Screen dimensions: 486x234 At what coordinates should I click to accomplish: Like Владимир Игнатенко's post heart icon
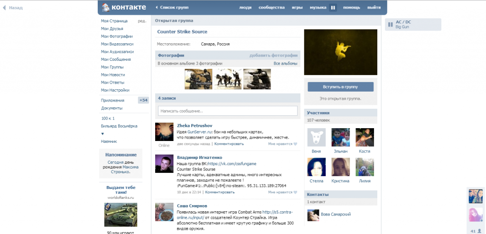click(x=295, y=192)
